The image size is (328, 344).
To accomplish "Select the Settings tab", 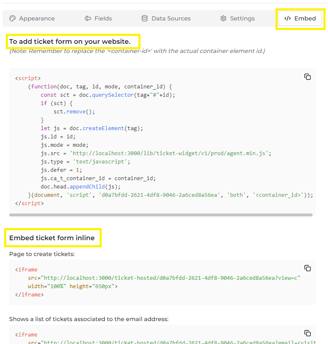I will pyautogui.click(x=237, y=18).
